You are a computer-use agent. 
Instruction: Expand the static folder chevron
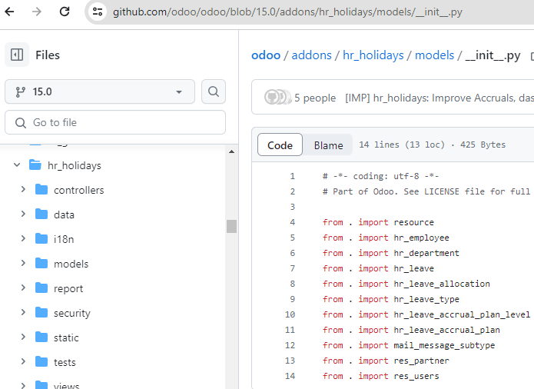(23, 337)
